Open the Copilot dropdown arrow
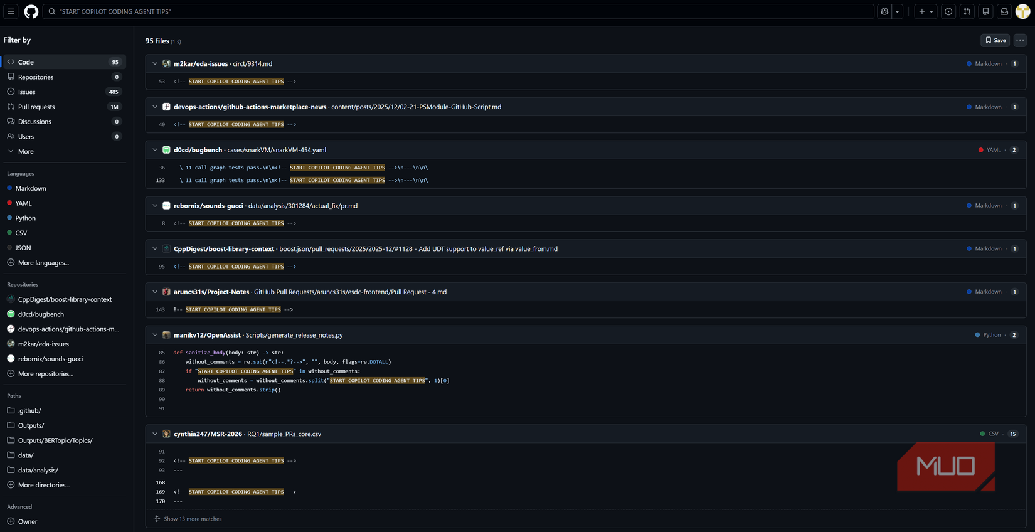This screenshot has width=1035, height=532. click(x=898, y=11)
